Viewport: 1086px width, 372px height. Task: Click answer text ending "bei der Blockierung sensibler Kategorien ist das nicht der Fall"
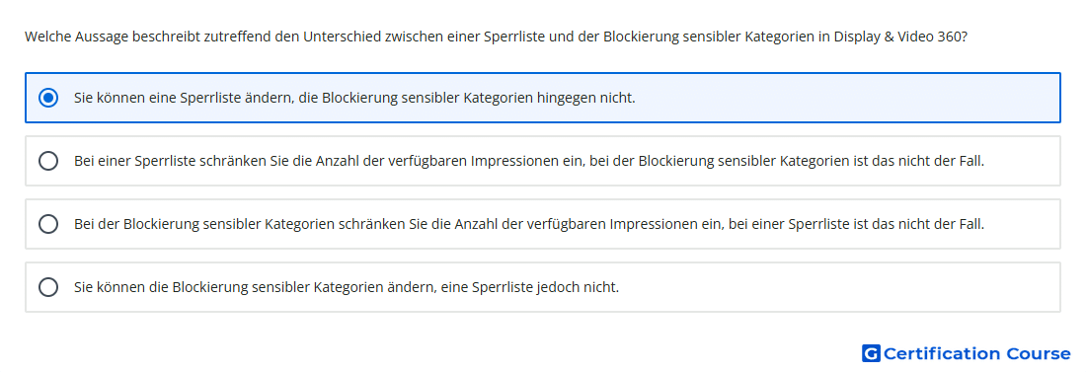point(529,161)
